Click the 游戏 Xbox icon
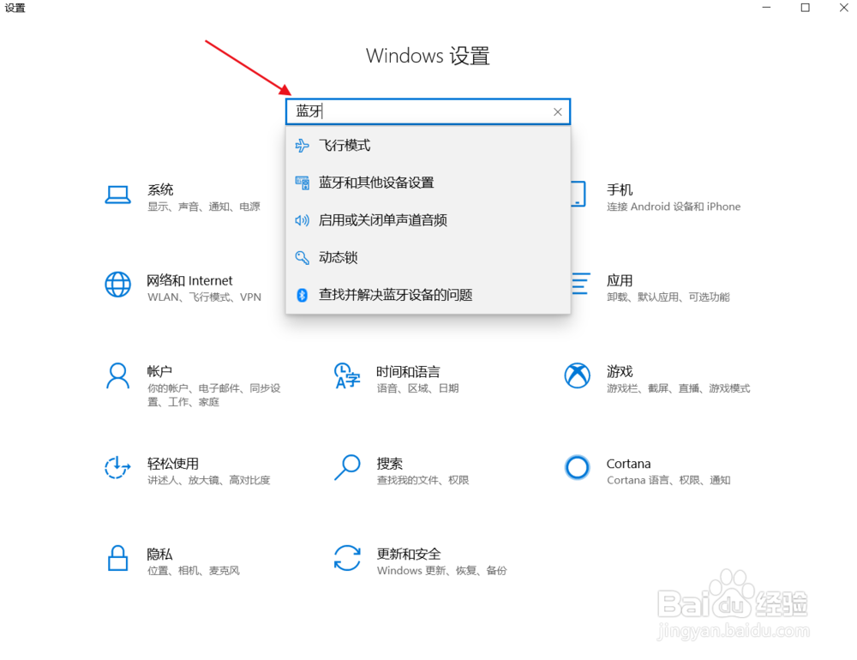Viewport: 857px width, 660px height. click(x=578, y=375)
